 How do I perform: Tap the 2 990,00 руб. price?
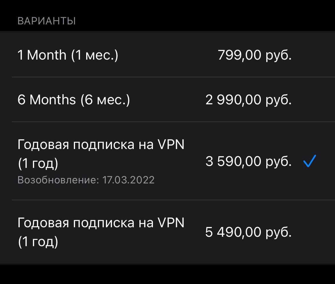[x=249, y=100]
